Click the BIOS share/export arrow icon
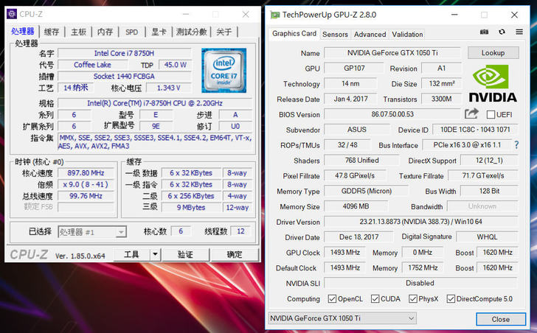537x333 pixels. tap(471, 113)
